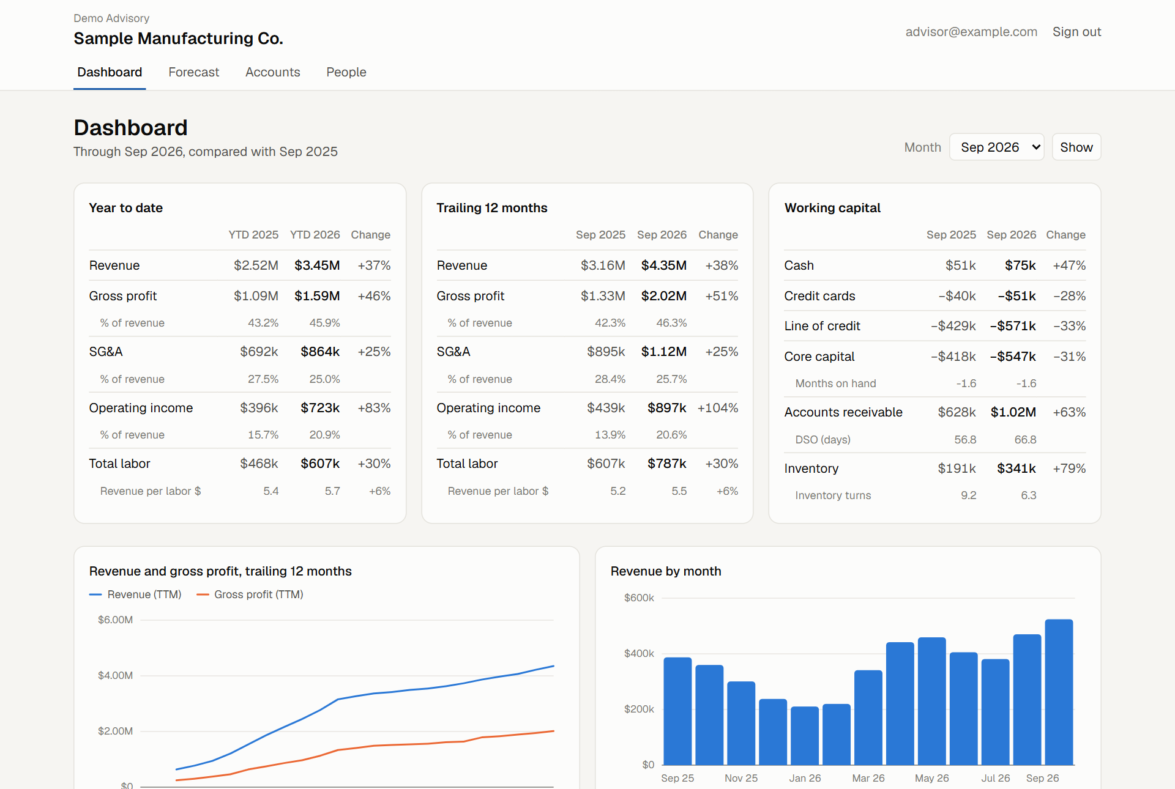Screen dimensions: 1175x789
Task: Click the advisor@example.com account email
Action: pyautogui.click(x=971, y=32)
